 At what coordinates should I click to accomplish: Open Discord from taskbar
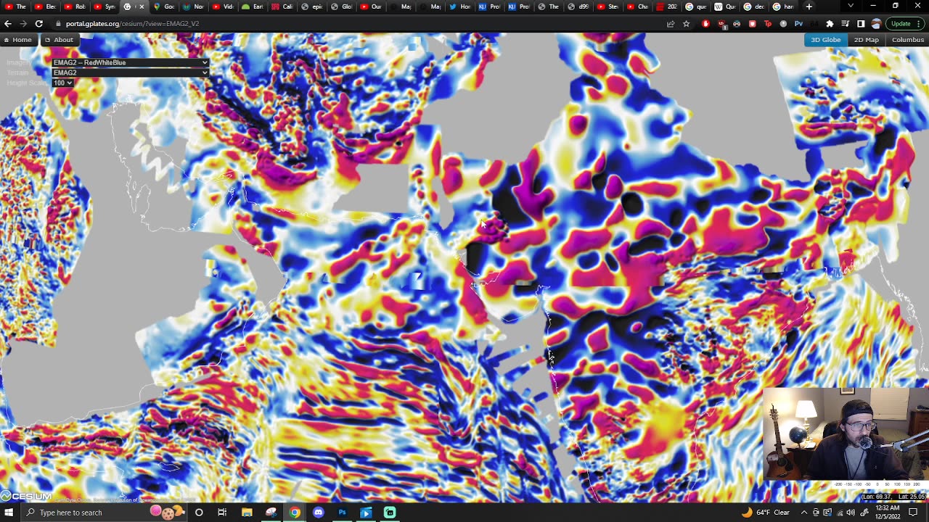pos(319,513)
